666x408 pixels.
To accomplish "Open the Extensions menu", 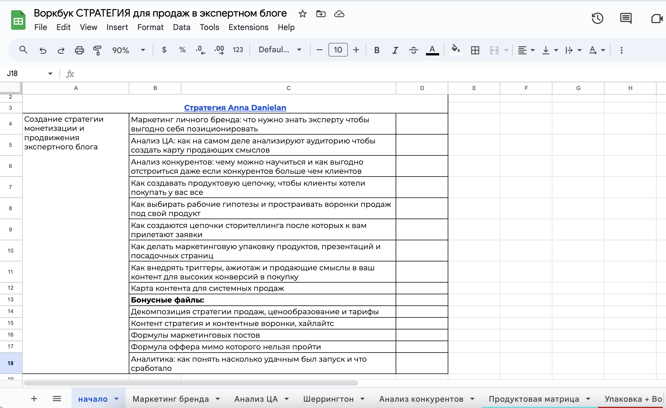I will point(248,27).
